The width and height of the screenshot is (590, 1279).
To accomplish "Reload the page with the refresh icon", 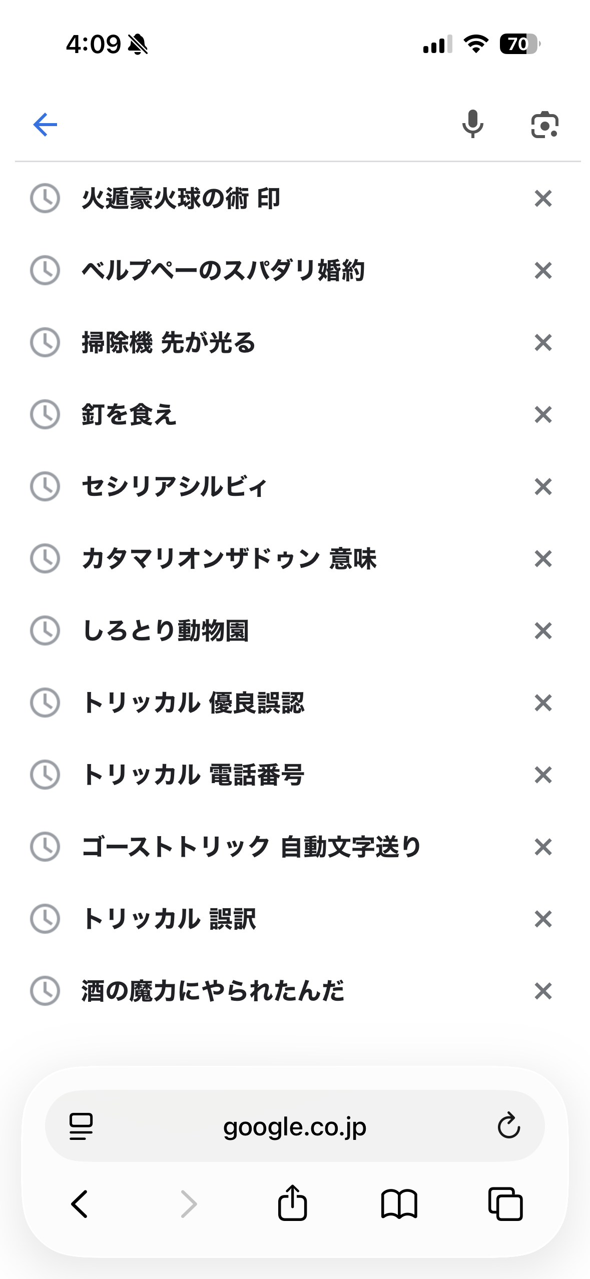I will click(x=508, y=1126).
